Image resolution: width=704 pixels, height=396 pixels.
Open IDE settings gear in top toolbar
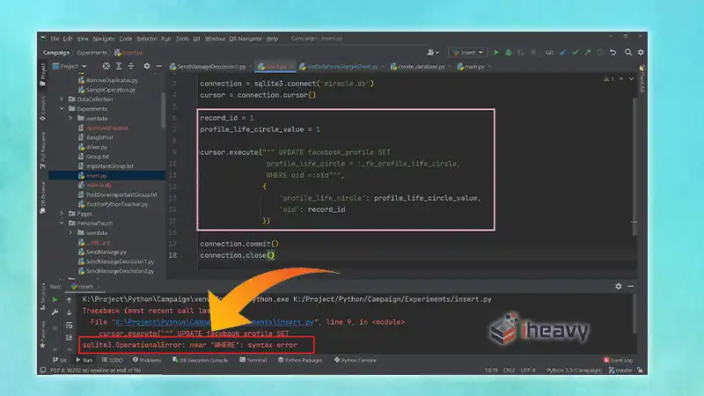(x=641, y=53)
